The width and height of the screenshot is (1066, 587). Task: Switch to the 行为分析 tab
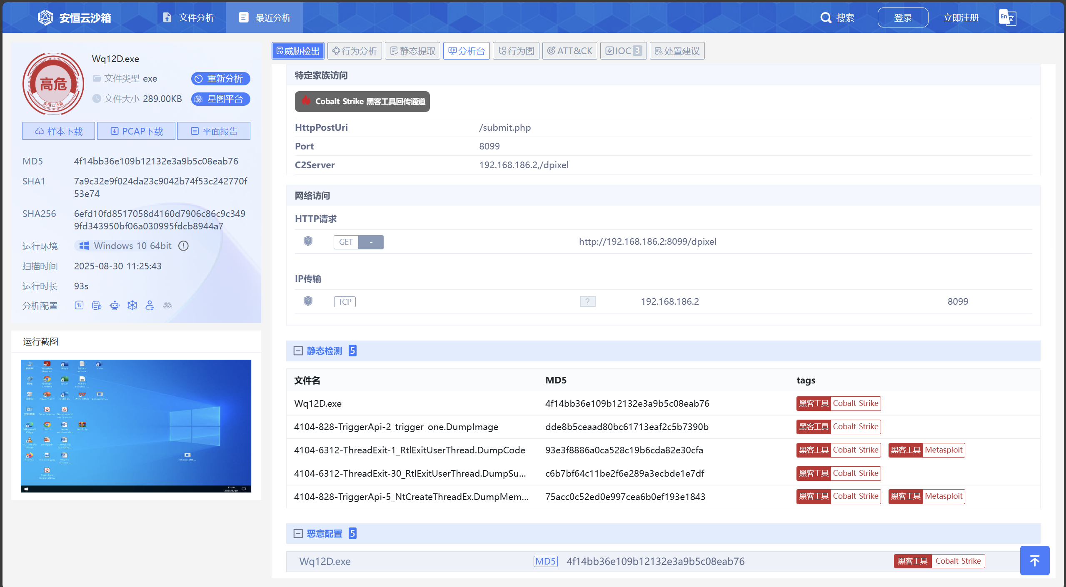(355, 51)
